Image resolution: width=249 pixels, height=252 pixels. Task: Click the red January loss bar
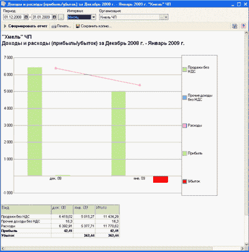coord(161,180)
